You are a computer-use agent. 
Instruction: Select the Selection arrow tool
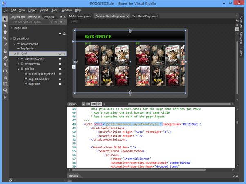tap(4, 19)
